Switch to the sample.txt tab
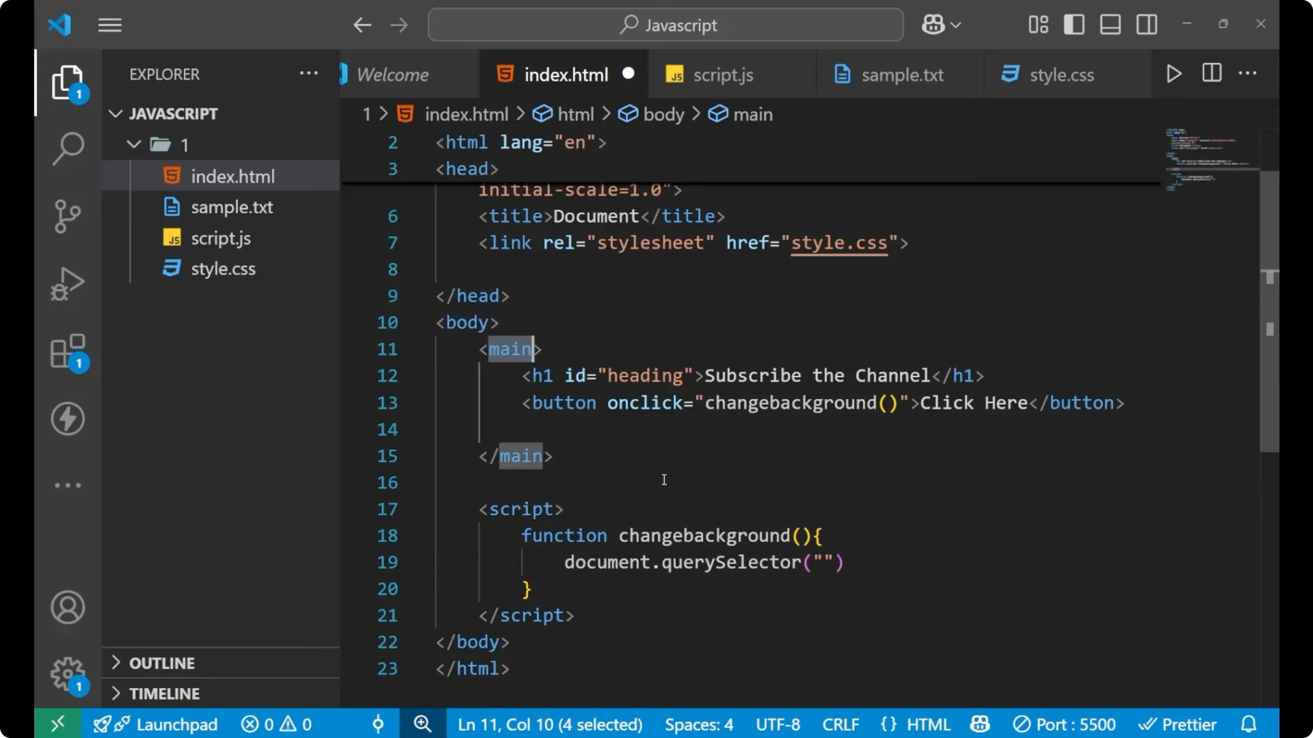Viewport: 1313px width, 738px height. coord(902,74)
